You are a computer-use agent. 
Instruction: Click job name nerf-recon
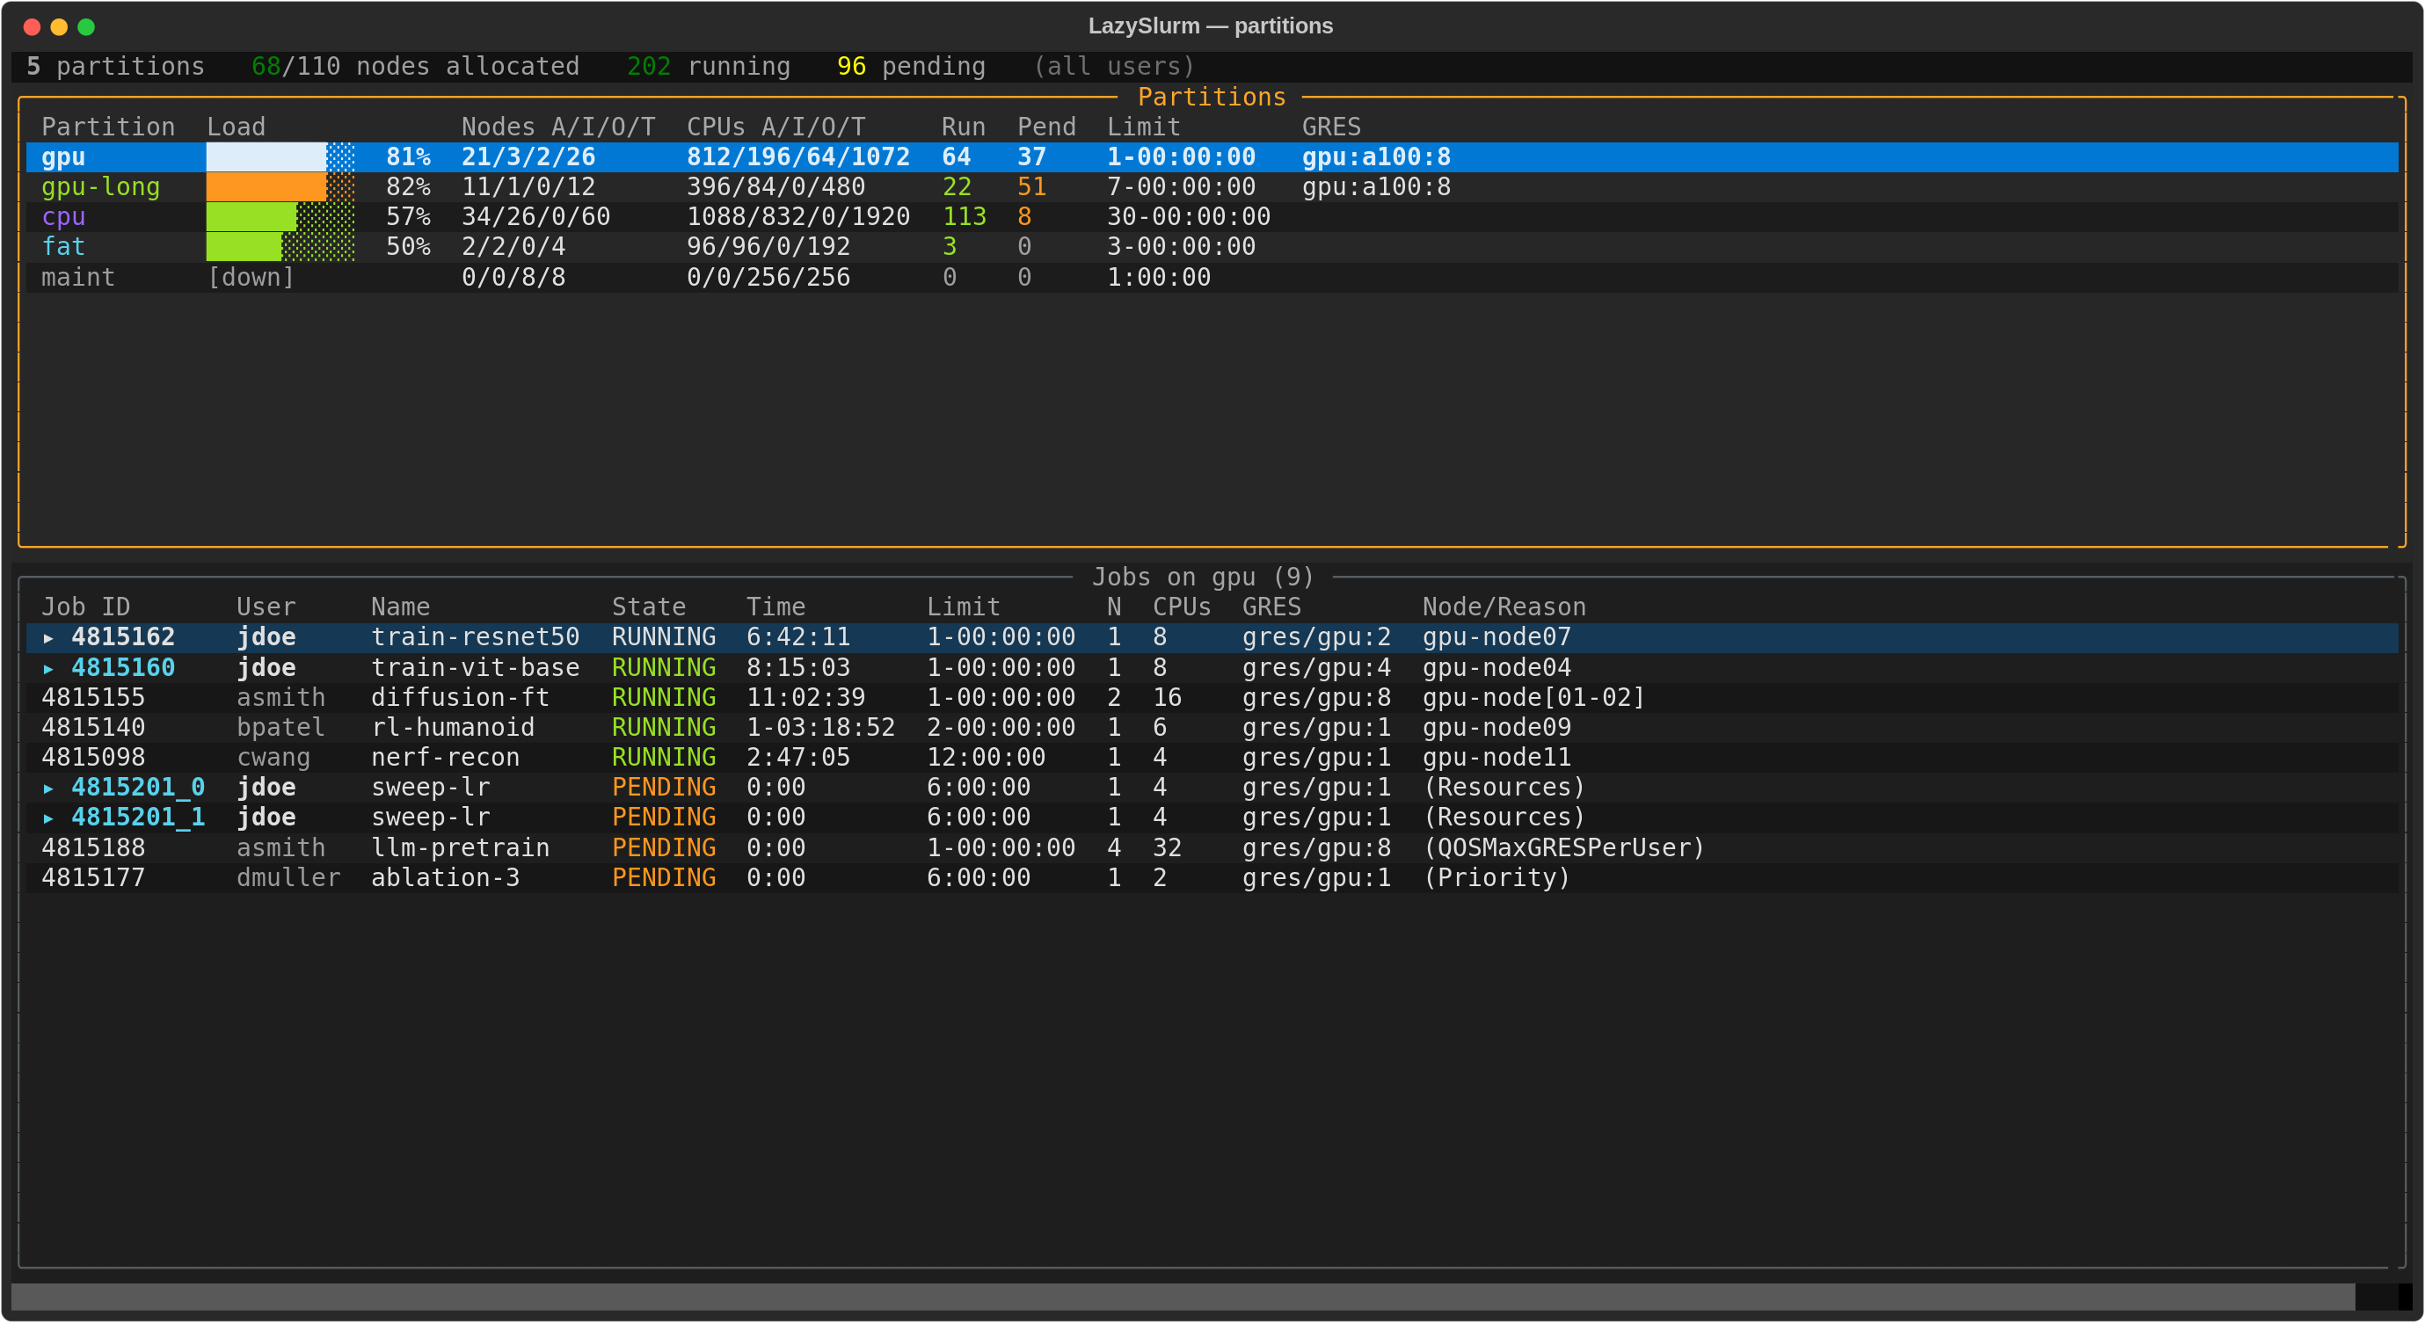click(445, 758)
